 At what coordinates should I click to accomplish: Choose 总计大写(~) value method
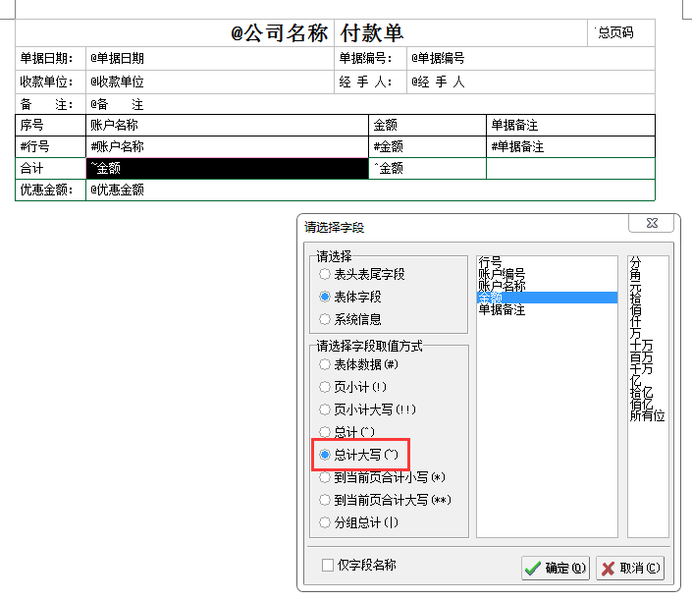click(359, 455)
